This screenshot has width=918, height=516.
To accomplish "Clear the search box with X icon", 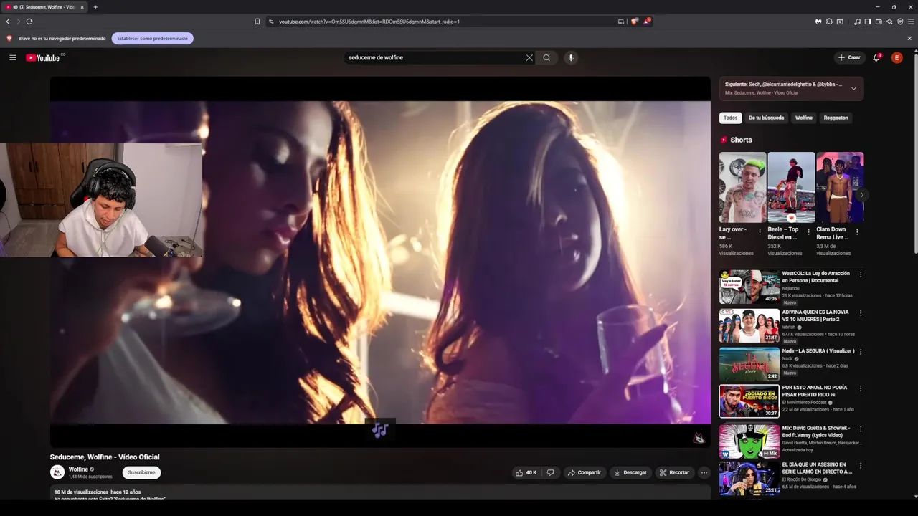I will click(529, 57).
